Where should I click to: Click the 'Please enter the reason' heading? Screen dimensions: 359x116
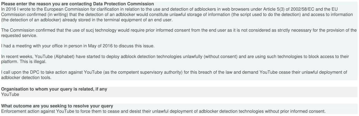pyautogui.click(x=78, y=4)
